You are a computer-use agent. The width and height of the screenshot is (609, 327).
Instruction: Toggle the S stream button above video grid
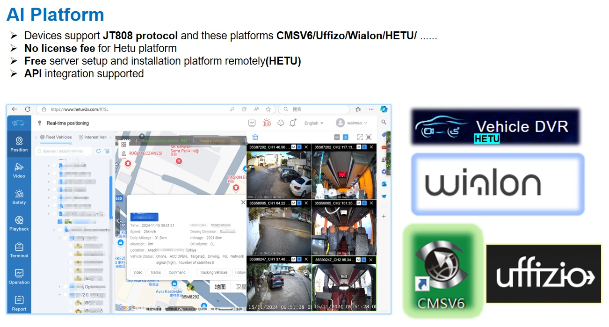click(346, 137)
